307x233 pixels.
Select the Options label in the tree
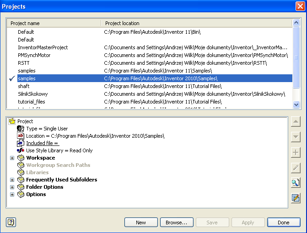[36, 194]
